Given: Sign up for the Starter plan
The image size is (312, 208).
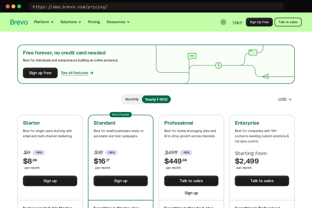Looking at the screenshot, I should tap(50, 181).
